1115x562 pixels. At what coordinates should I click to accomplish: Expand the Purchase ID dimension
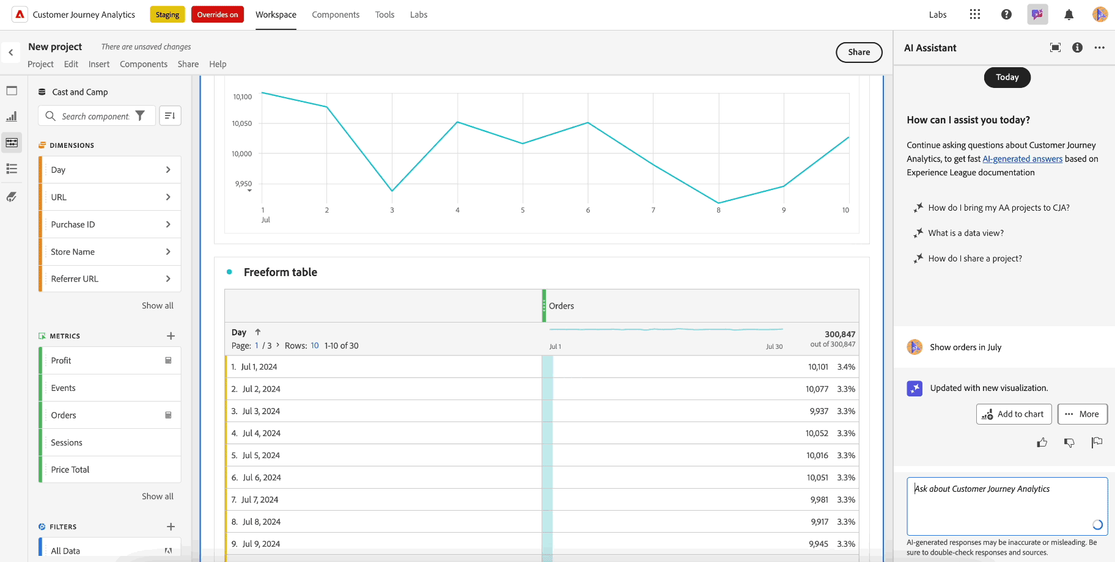pos(168,224)
